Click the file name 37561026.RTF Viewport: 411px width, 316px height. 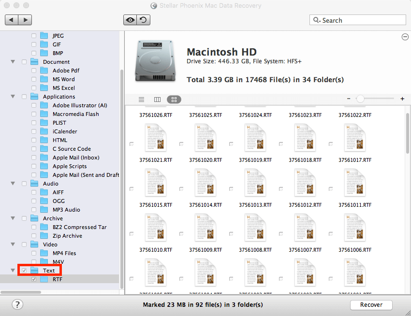[x=156, y=115]
